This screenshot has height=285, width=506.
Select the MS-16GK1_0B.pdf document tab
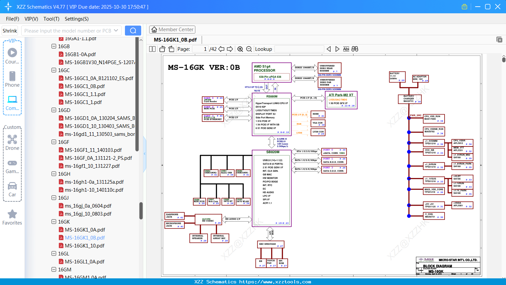(175, 40)
